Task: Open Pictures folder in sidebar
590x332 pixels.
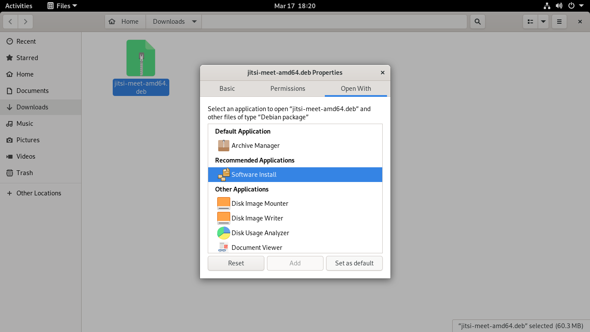Action: [41, 140]
